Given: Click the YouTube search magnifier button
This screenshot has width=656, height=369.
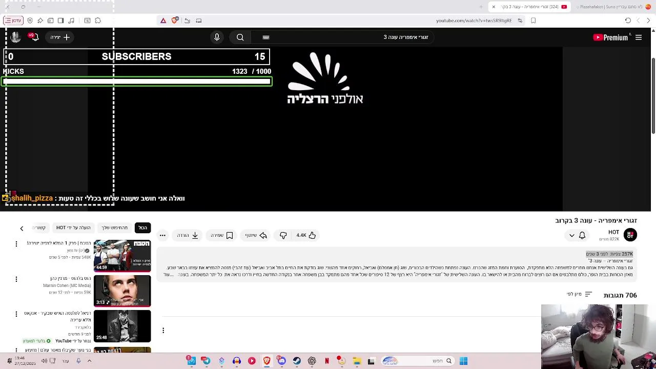Looking at the screenshot, I should pyautogui.click(x=240, y=37).
